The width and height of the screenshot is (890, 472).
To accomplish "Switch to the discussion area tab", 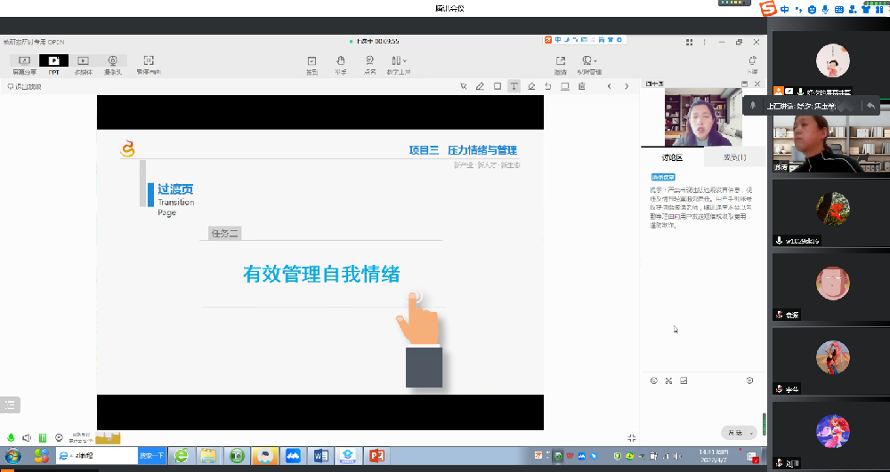I will [672, 157].
